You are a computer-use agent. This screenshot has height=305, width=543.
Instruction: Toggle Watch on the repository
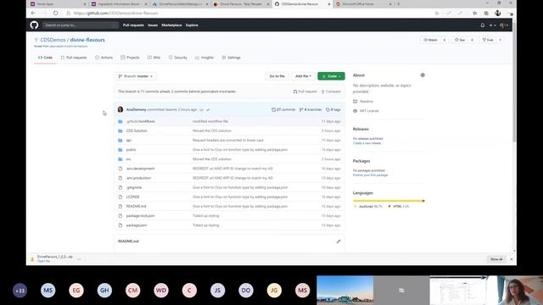[x=431, y=40]
